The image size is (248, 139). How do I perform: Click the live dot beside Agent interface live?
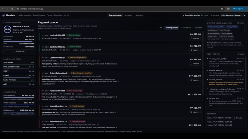point(184,15)
